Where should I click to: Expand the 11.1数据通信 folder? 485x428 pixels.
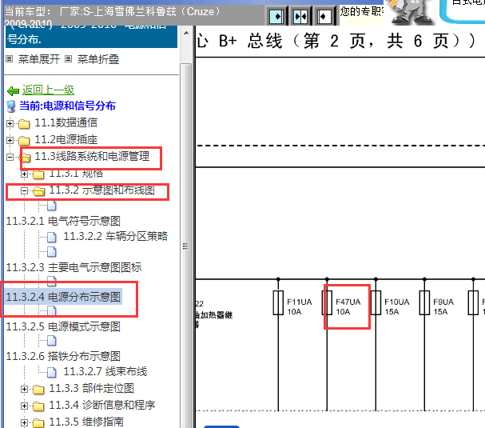pyautogui.click(x=10, y=123)
